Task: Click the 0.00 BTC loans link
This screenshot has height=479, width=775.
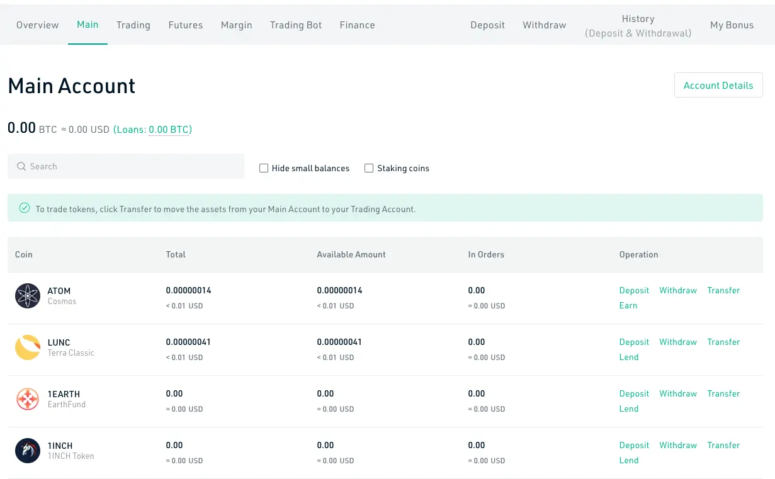Action: 169,130
